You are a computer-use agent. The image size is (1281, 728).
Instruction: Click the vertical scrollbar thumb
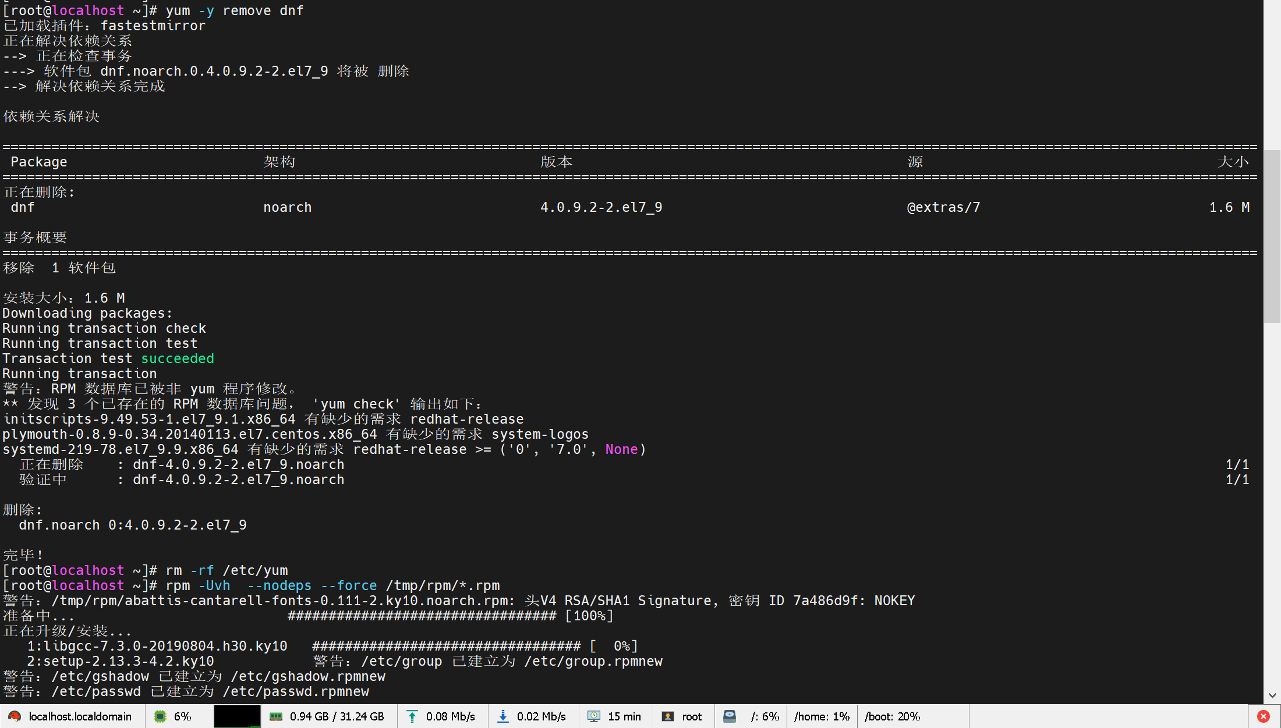pos(1272,236)
